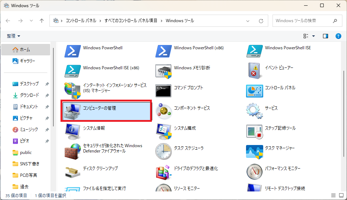347x200 pixels.
Task: Click コントロール パネル breadcrumb link
Action: click(81, 21)
